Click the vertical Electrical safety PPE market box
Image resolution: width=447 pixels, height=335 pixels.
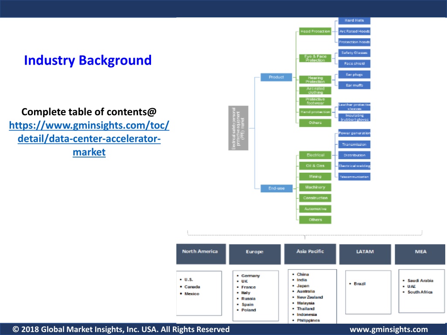238,128
